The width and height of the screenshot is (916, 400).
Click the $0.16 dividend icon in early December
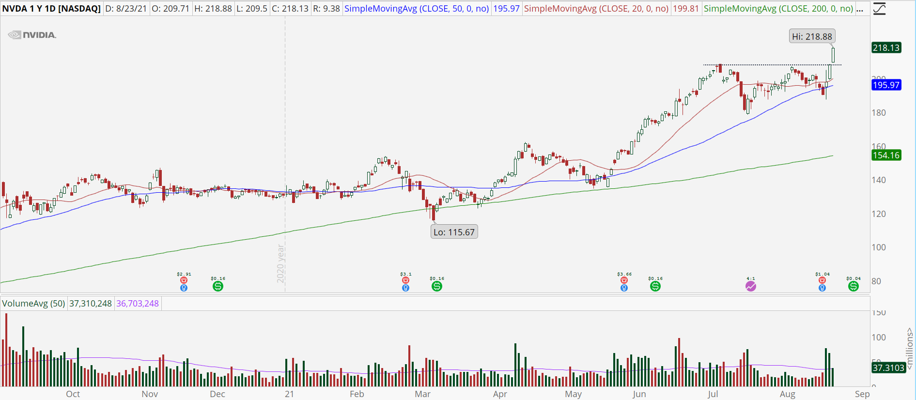(x=218, y=286)
